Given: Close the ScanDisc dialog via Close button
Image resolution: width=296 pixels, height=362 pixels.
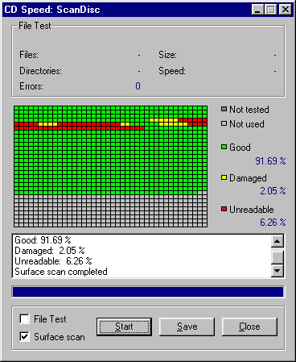Looking at the screenshot, I should tap(249, 327).
